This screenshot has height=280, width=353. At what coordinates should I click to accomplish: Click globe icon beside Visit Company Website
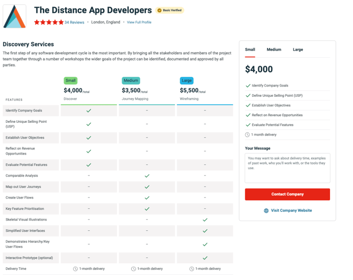[x=266, y=210]
